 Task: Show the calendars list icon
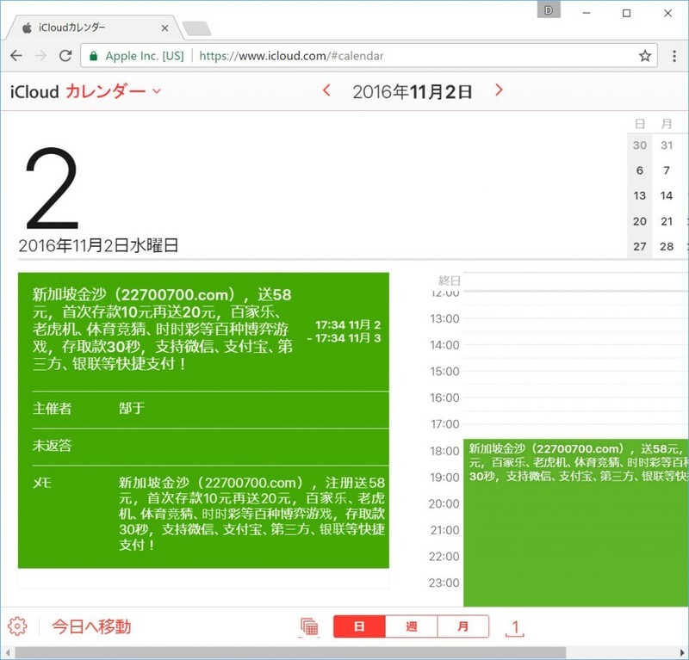coord(309,626)
